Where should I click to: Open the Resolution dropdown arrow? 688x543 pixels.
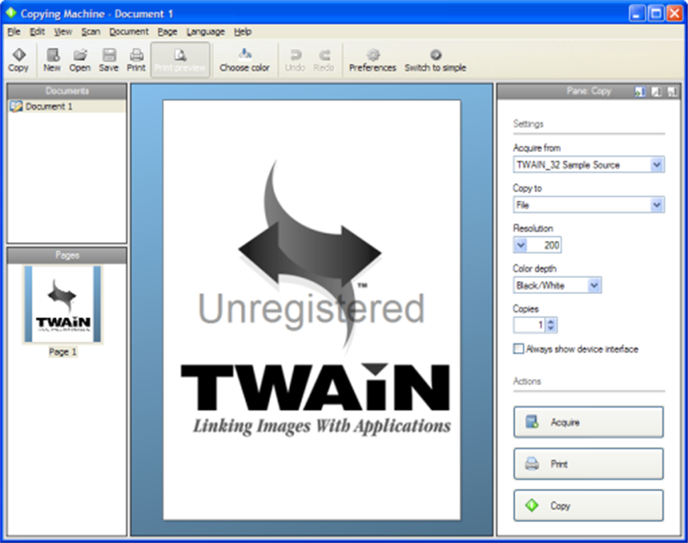(521, 245)
